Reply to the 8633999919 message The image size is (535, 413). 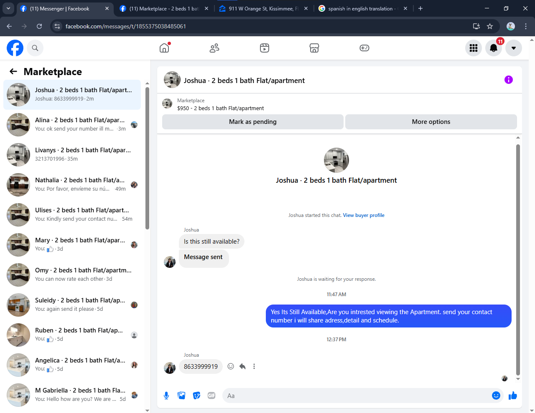pos(242,366)
